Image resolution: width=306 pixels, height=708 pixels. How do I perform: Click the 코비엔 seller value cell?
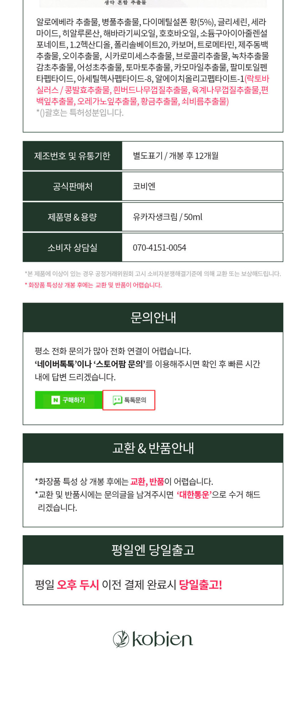click(202, 186)
